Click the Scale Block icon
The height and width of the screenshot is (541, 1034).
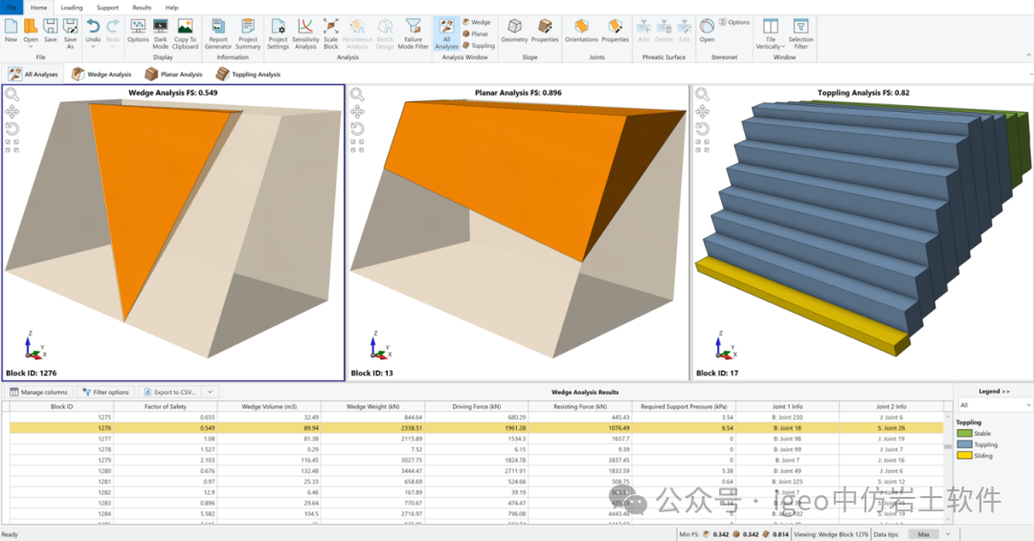[x=330, y=33]
